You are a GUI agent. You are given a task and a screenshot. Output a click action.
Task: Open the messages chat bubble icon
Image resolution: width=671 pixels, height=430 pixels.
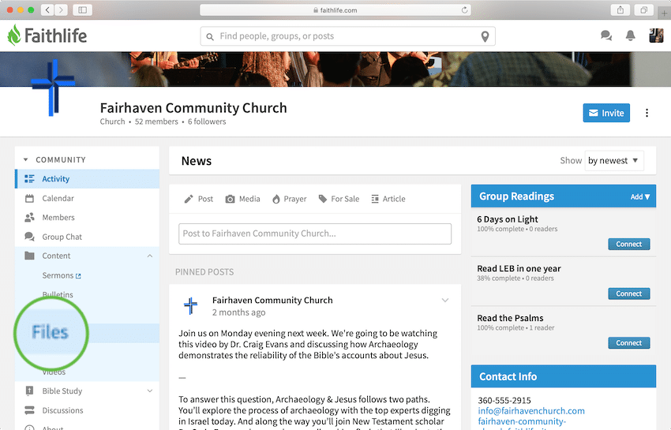(x=606, y=36)
